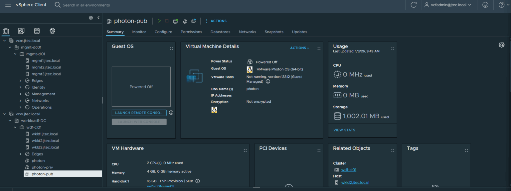Viewport: 511px width, 191px height.
Task: Select host wkld1.jtec.local in tree
Action: click(x=45, y=134)
